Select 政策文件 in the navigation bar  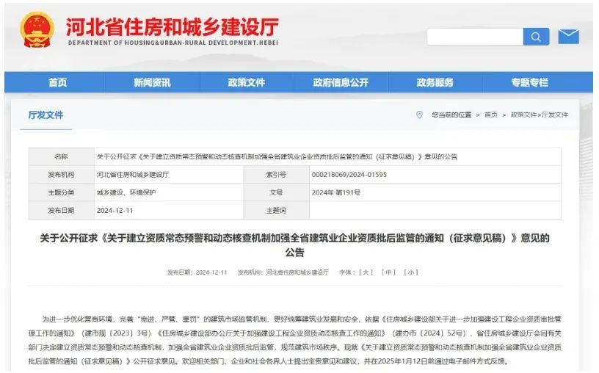[x=246, y=82]
